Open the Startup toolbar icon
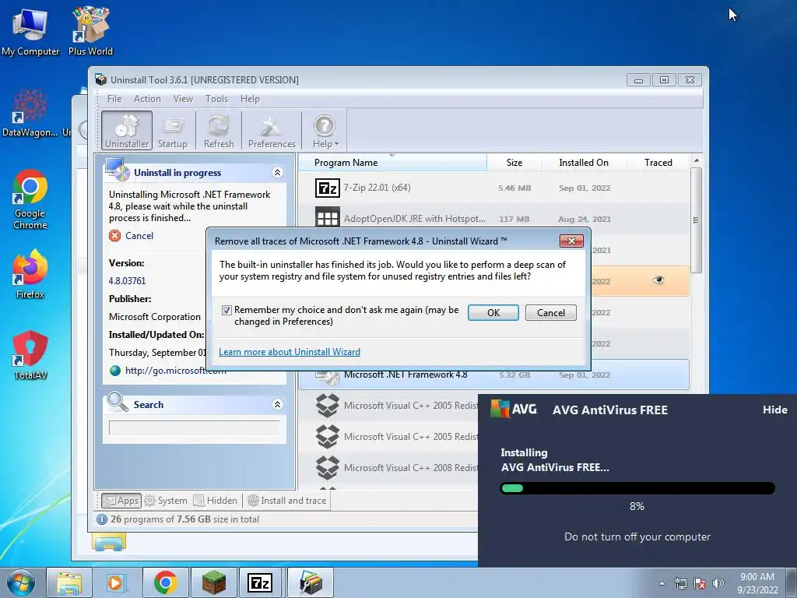The height and width of the screenshot is (598, 797). click(172, 131)
